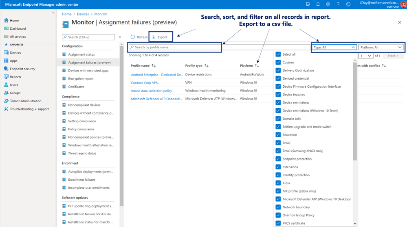Open the help question mark icon
This screenshot has height=227, width=407.
338,4
